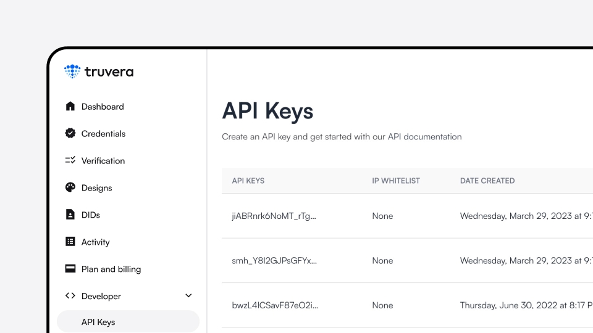This screenshot has width=593, height=333.
Task: Select the API key starting with jiABRnrk6NoMT
Action: pos(274,216)
